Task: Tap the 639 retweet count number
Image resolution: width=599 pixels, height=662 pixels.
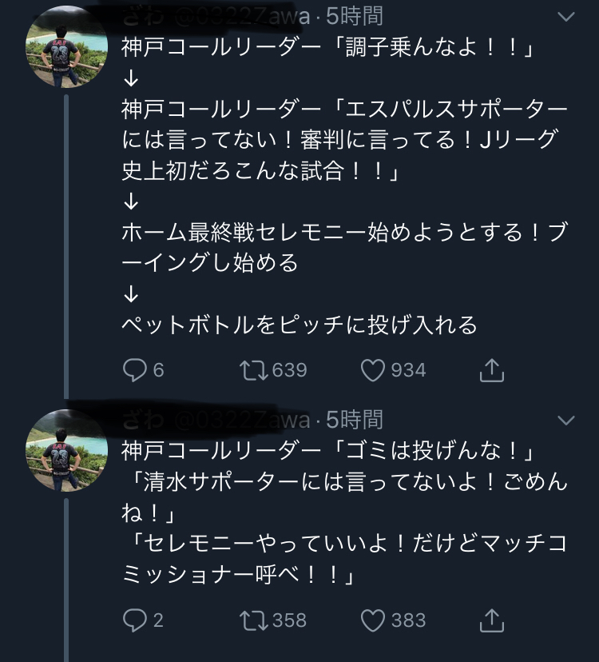Action: point(289,370)
